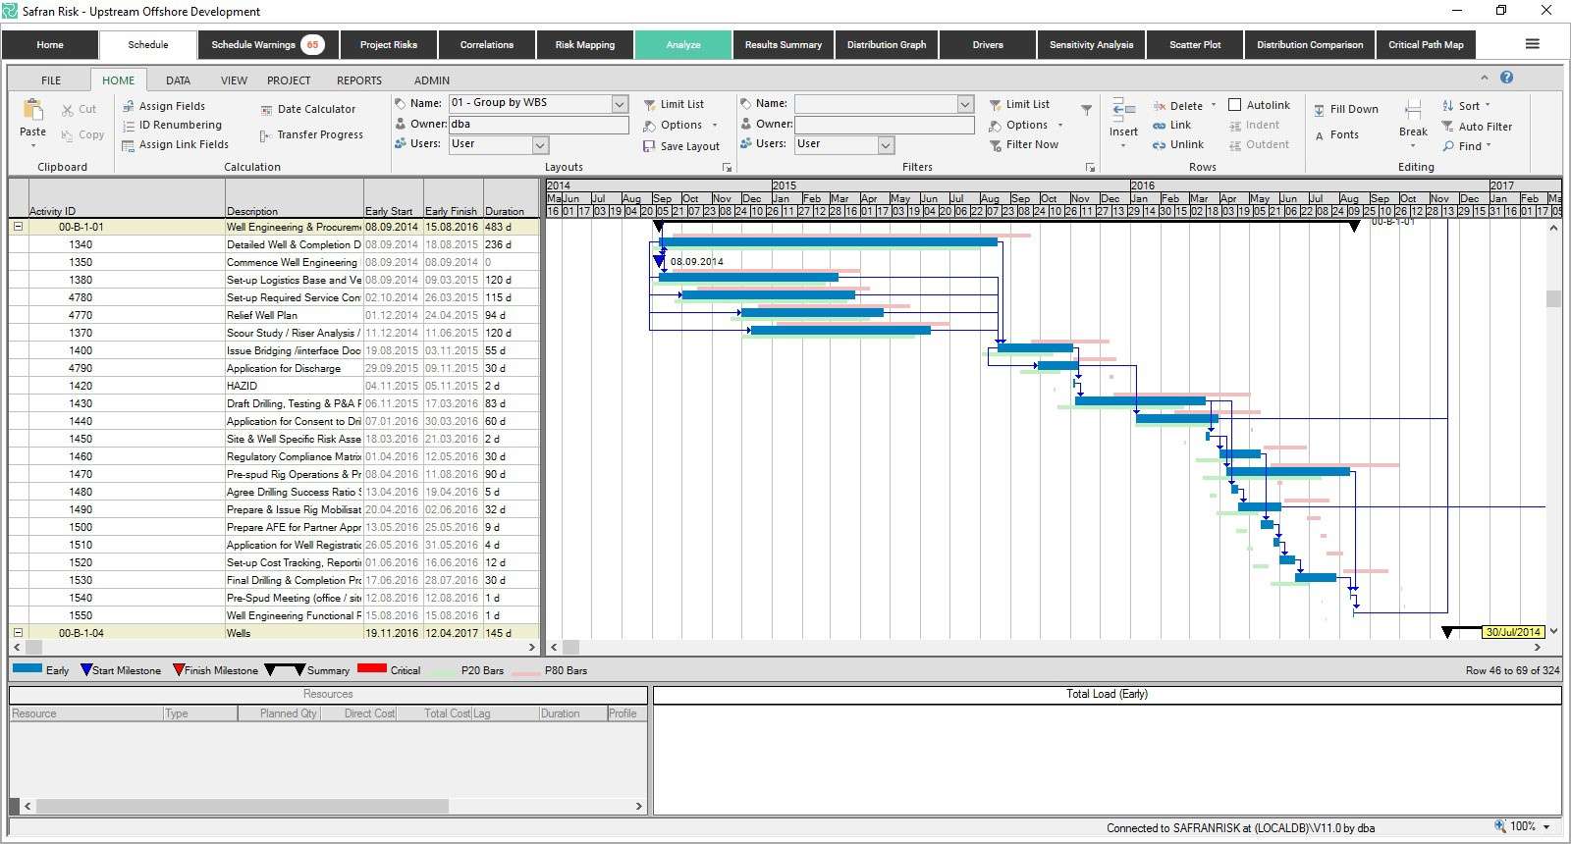Viewport: 1571px width, 844px height.
Task: Click the Resources panel horizontal scrollbar
Action: click(x=243, y=806)
